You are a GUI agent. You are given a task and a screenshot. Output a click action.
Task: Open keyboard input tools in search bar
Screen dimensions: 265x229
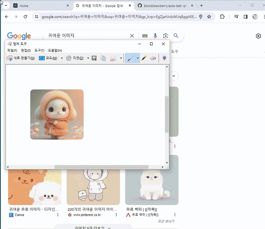[144, 36]
